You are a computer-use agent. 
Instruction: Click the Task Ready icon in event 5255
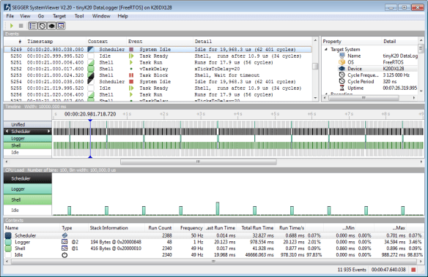coord(131,88)
